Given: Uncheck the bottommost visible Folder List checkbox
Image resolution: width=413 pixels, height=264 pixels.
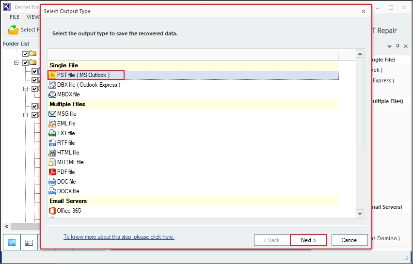Looking at the screenshot, I should (34, 115).
